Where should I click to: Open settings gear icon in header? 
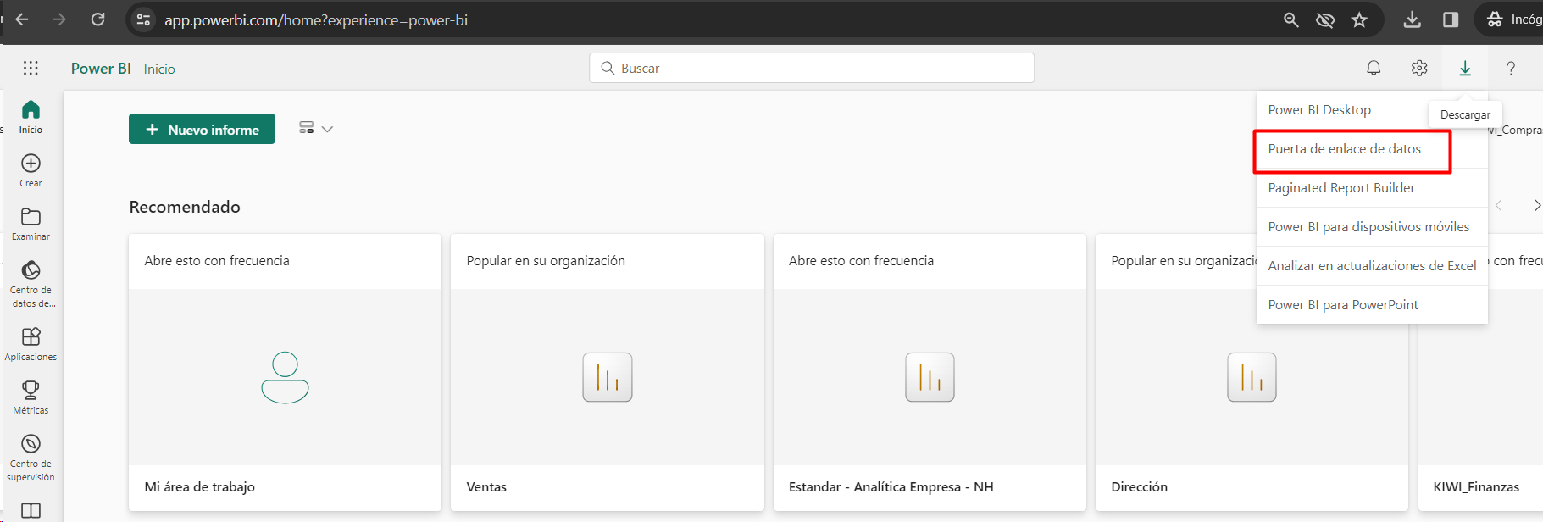(x=1419, y=68)
